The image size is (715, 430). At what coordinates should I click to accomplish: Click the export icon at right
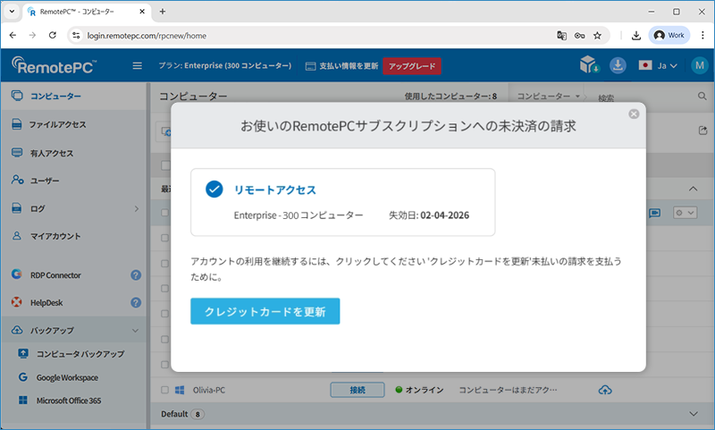pos(702,131)
